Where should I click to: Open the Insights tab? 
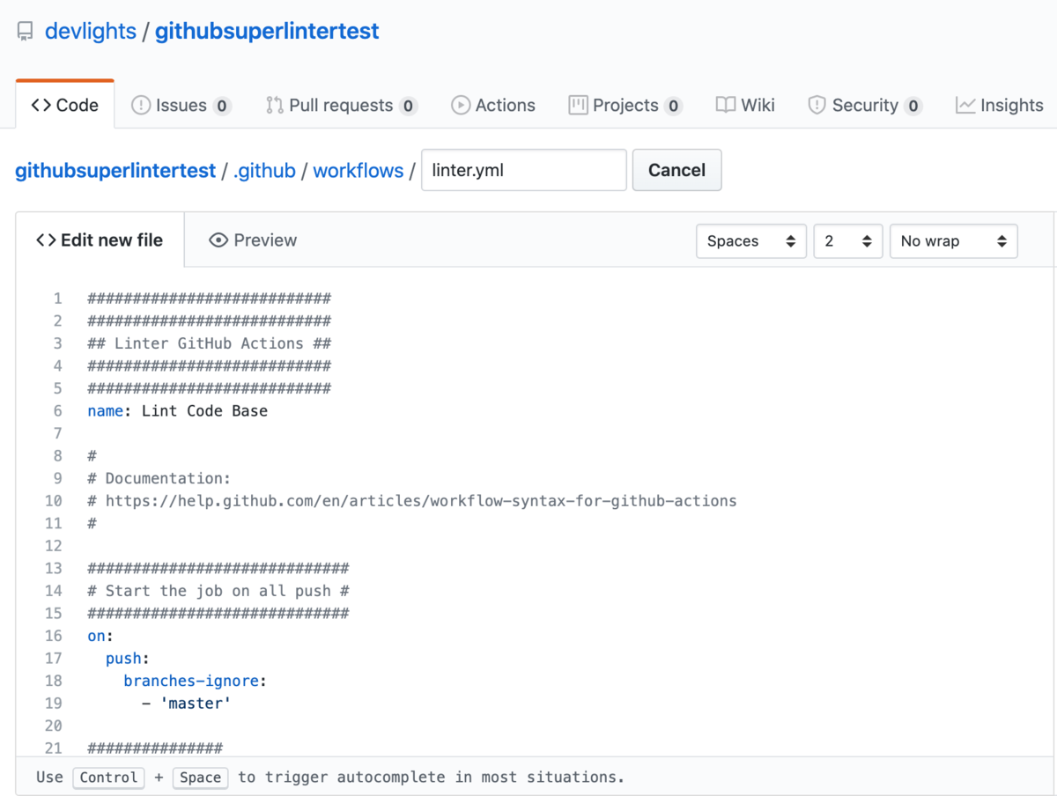coord(1000,106)
